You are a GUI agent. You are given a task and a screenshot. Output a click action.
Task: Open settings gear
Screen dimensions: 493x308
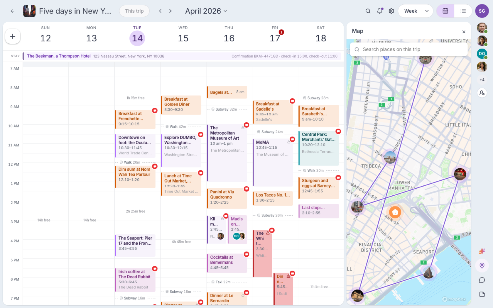[391, 11]
